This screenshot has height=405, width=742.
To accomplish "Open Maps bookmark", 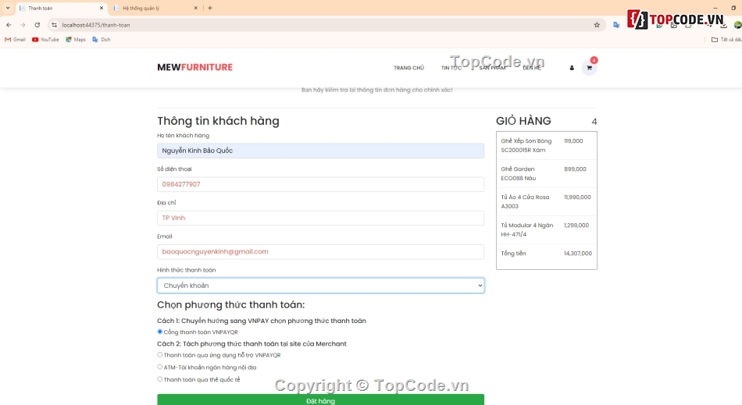I will click(x=76, y=40).
